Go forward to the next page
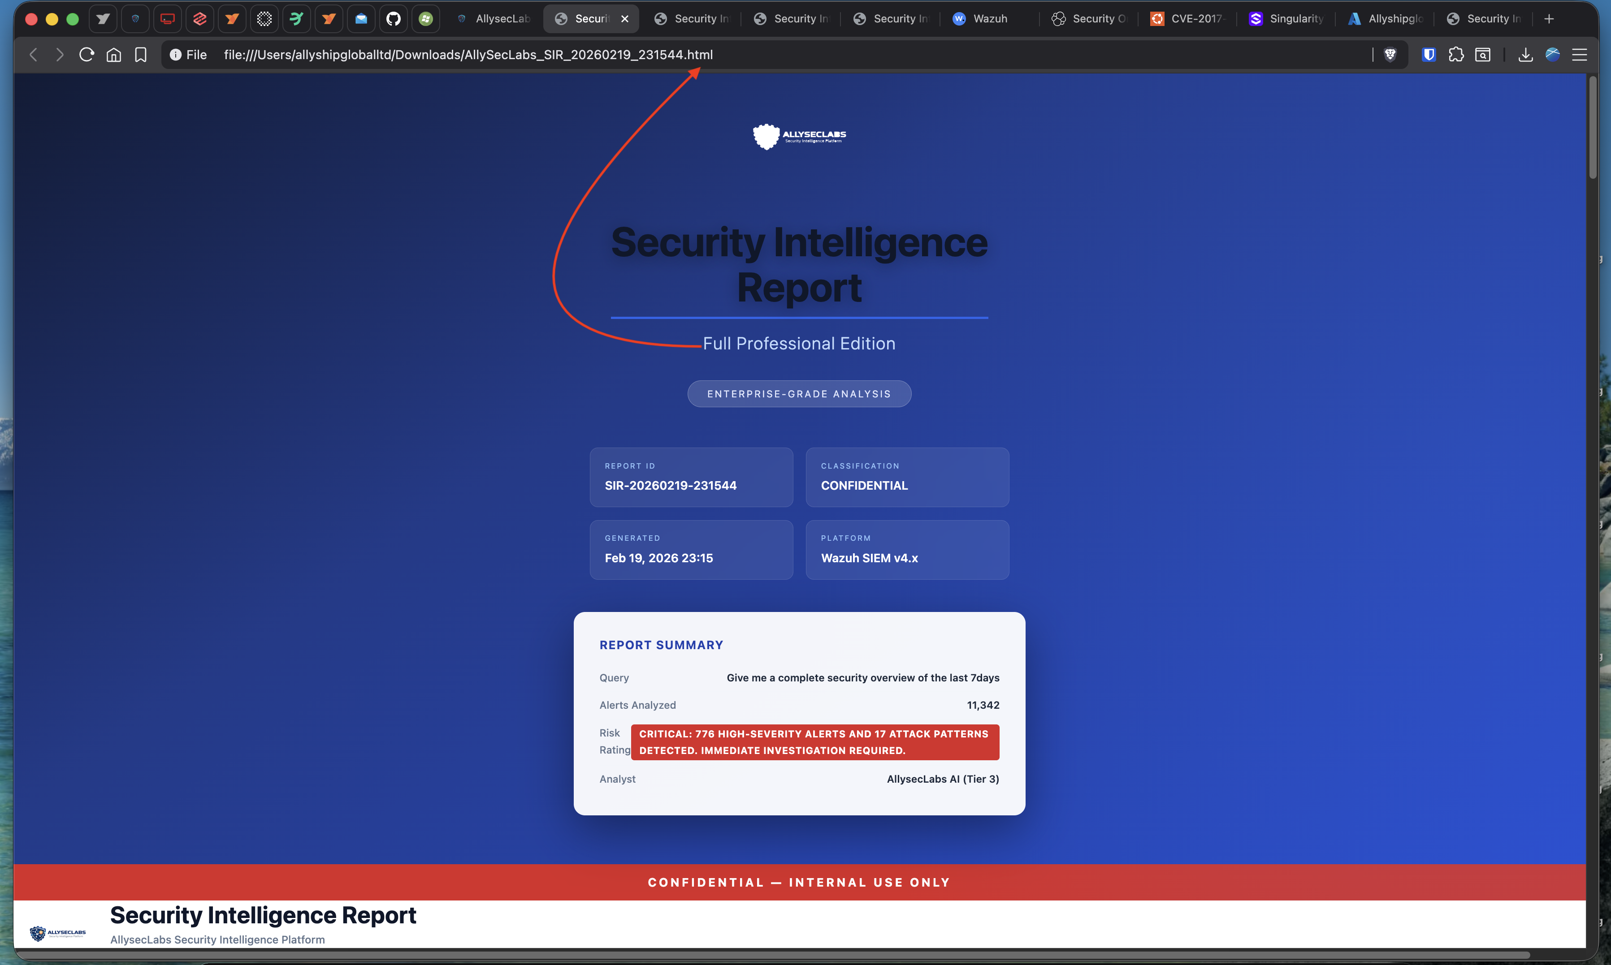 [60, 55]
